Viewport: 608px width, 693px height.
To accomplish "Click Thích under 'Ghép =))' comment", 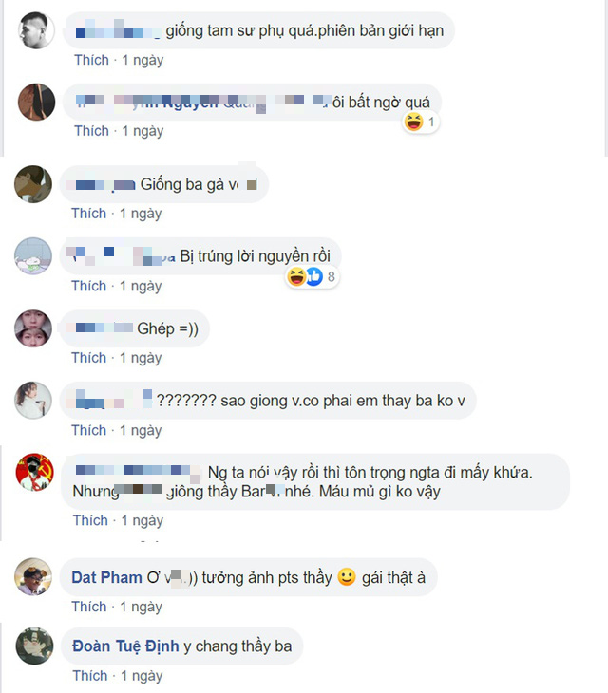I will pos(89,358).
